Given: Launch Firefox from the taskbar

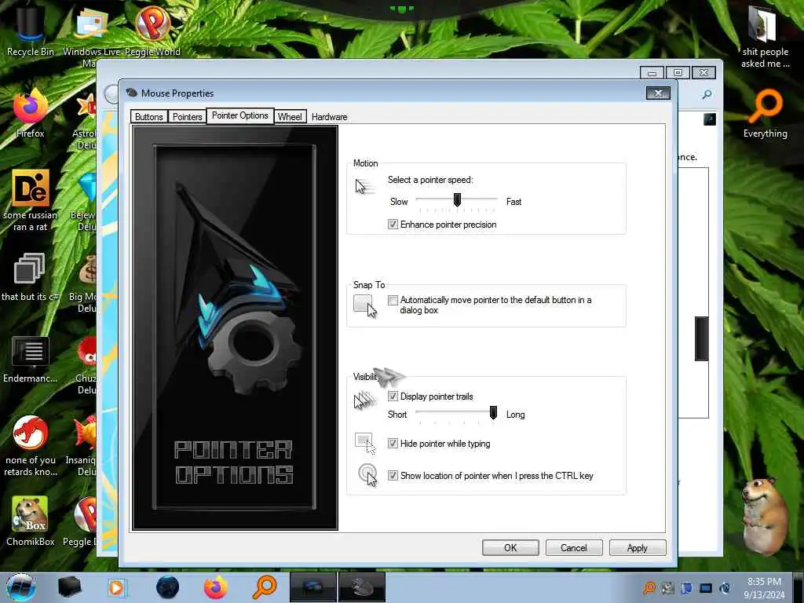Looking at the screenshot, I should (x=215, y=587).
